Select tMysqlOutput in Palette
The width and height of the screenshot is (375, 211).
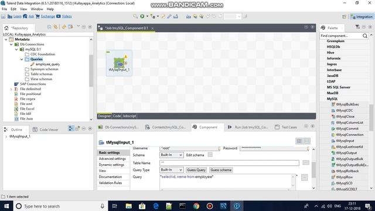(x=346, y=153)
